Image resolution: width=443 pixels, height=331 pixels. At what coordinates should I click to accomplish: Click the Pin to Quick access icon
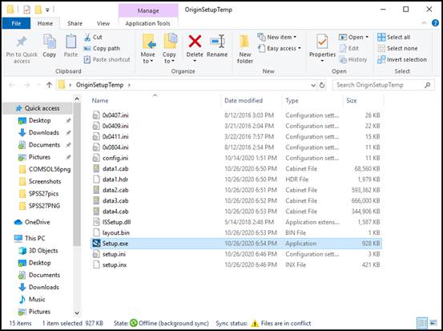[22, 42]
